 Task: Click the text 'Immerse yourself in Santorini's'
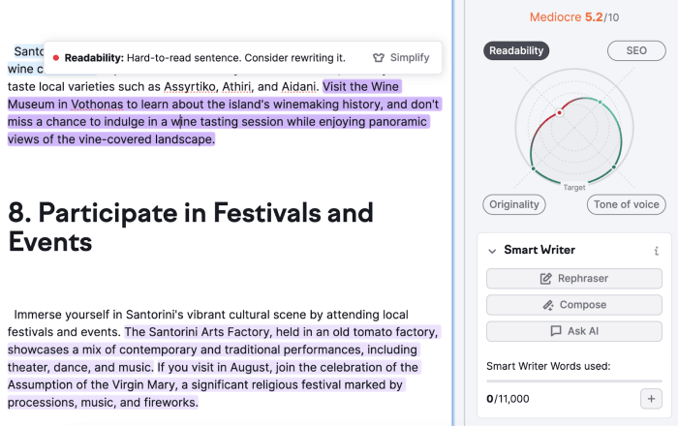(x=101, y=315)
